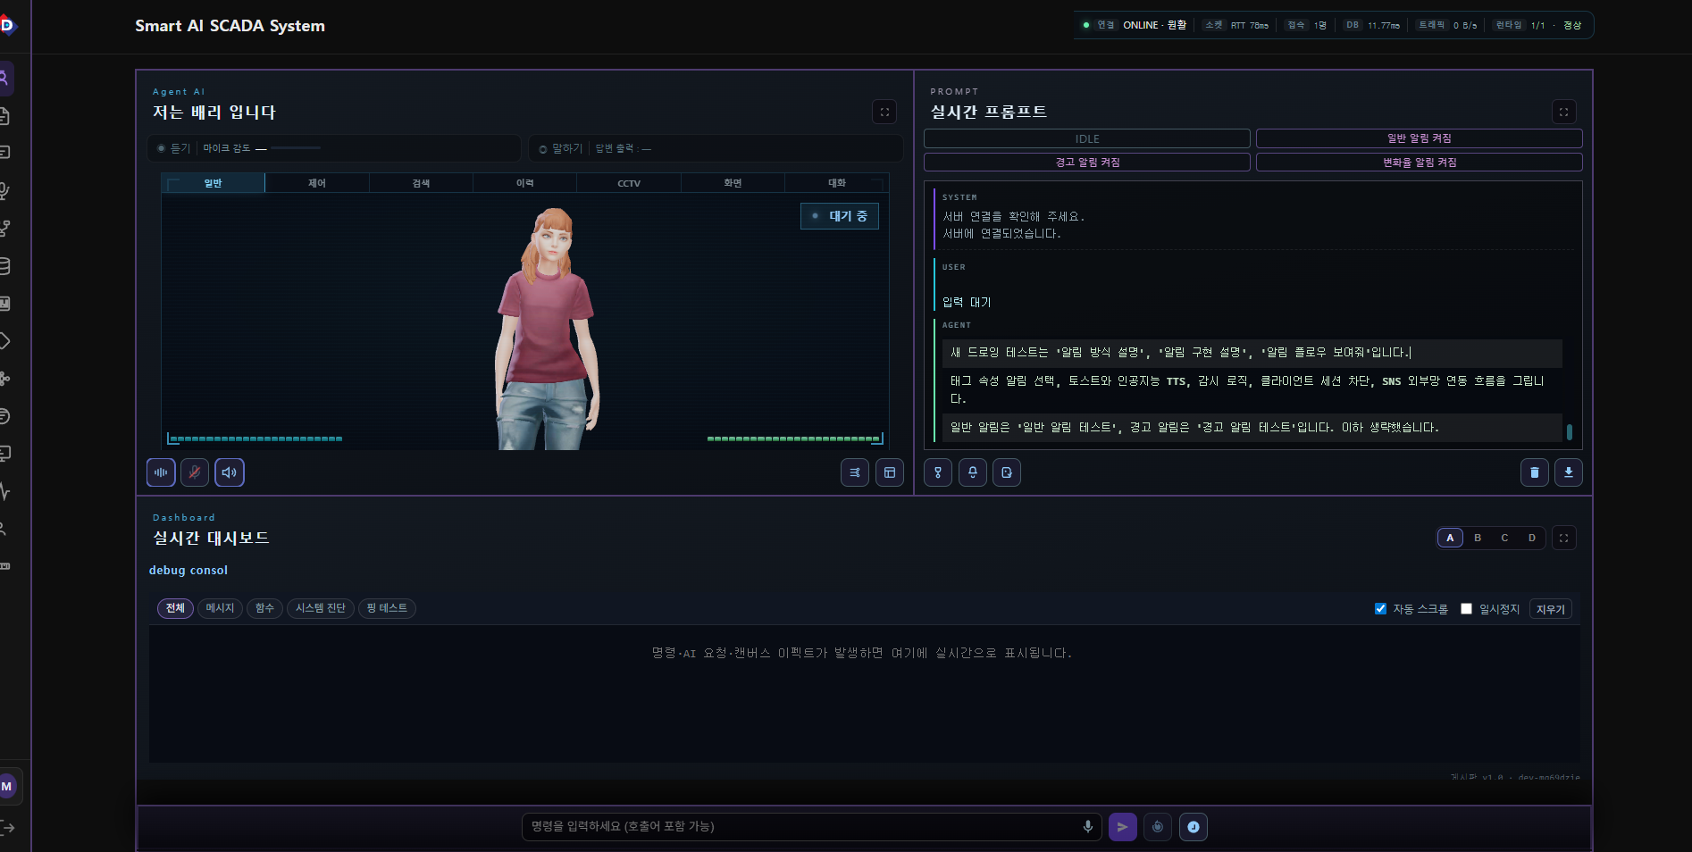Click the layout panel icon below avatar
The height and width of the screenshot is (852, 1692).
coord(890,472)
